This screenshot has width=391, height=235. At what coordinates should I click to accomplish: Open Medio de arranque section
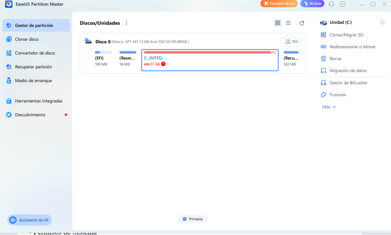click(x=33, y=80)
